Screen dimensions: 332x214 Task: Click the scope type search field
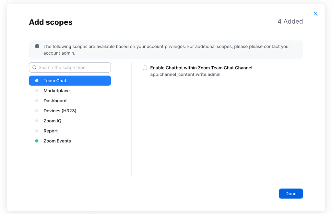pyautogui.click(x=70, y=67)
